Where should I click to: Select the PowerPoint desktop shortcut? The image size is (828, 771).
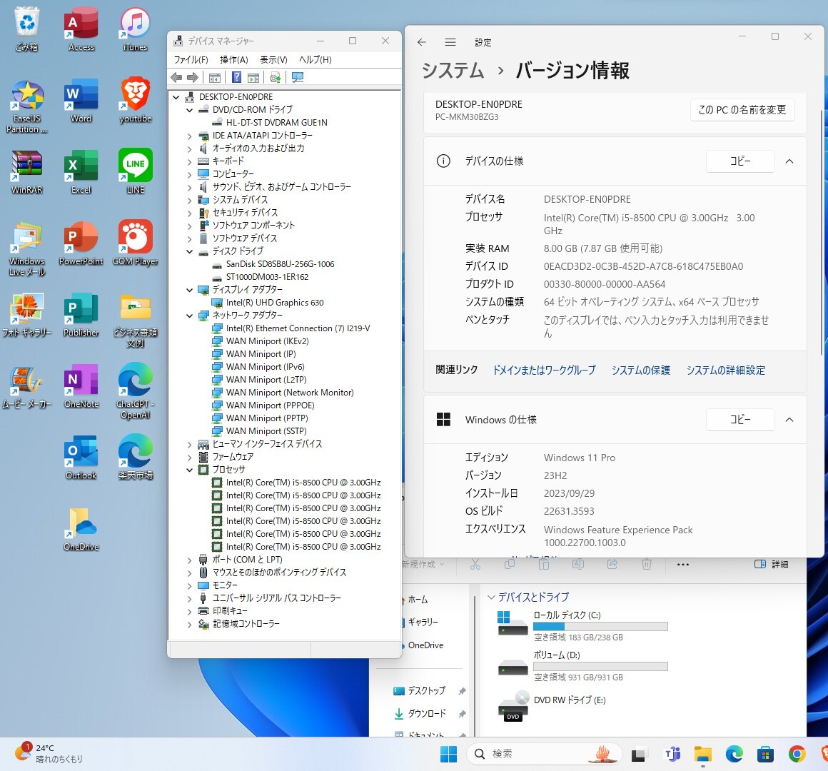click(x=81, y=243)
